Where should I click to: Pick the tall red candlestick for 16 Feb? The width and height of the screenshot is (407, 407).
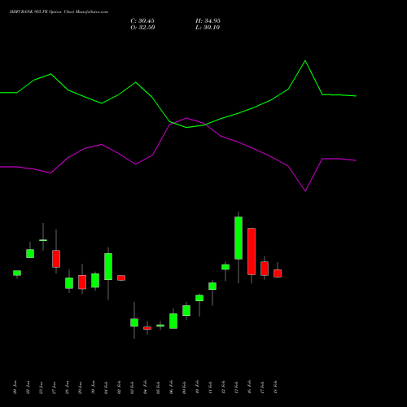252,252
